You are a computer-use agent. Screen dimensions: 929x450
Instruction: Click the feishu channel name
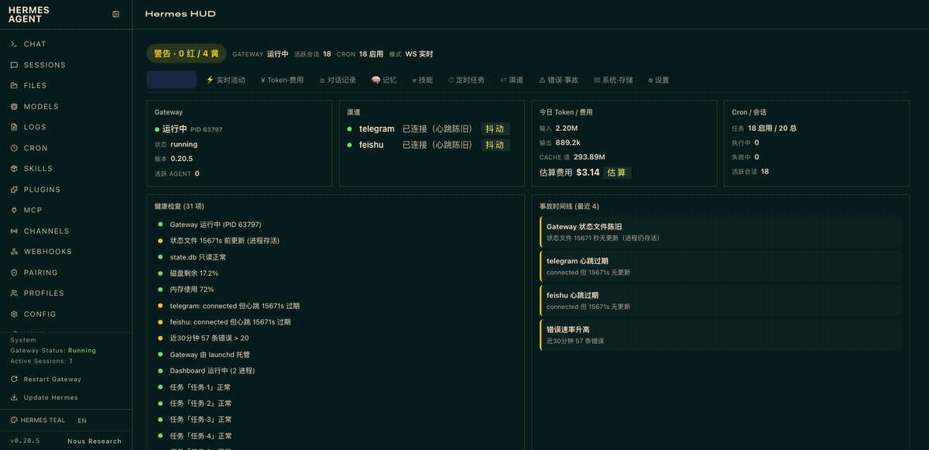coord(372,145)
